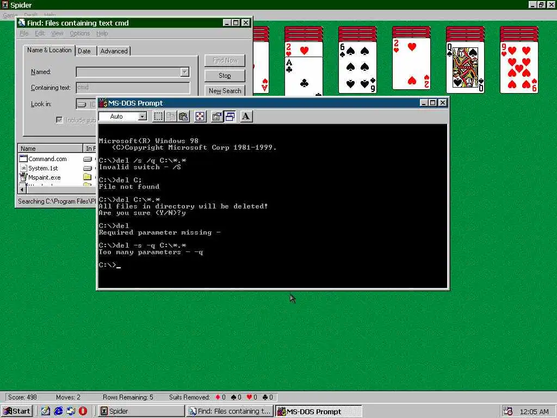The image size is (557, 418).
Task: Select the Command.com file icon in results
Action: coord(23,158)
